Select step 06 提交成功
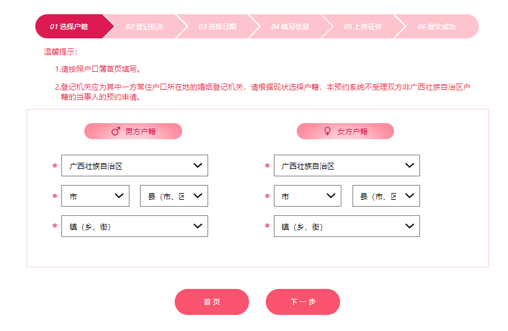The width and height of the screenshot is (508, 331). (437, 27)
